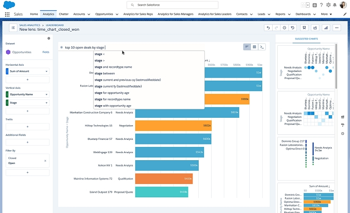Open the user profile avatar
The width and height of the screenshot is (350, 213).
point(343,5)
